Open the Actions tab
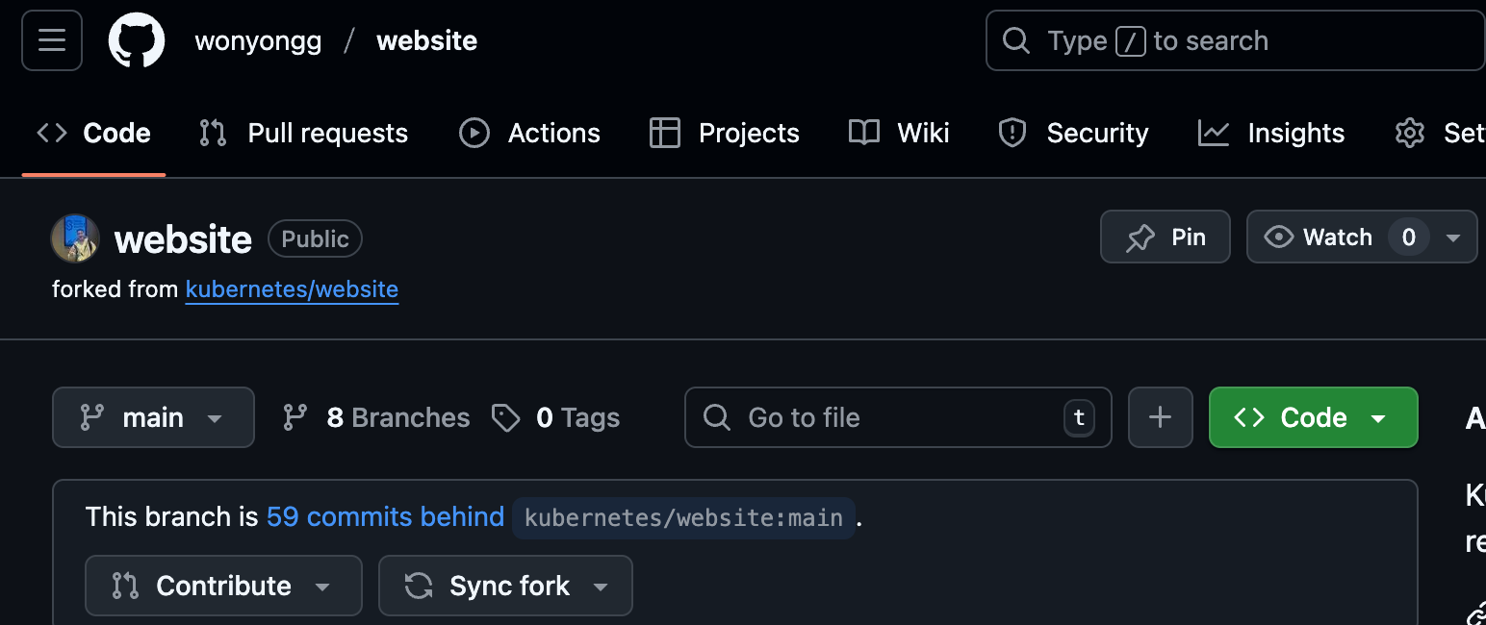The width and height of the screenshot is (1486, 625). [x=529, y=133]
